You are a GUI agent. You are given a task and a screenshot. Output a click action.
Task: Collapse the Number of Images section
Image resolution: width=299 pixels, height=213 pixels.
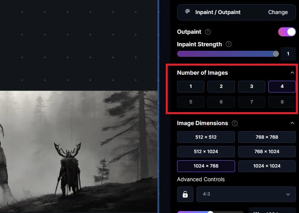292,73
